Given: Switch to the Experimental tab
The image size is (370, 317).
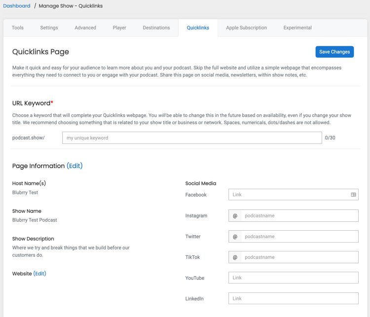Looking at the screenshot, I should [297, 28].
